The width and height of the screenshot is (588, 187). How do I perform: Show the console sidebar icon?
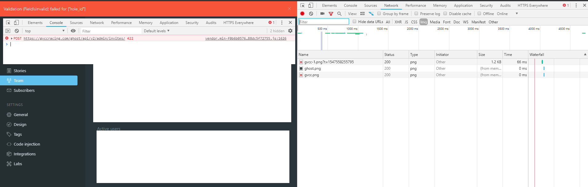click(x=8, y=31)
